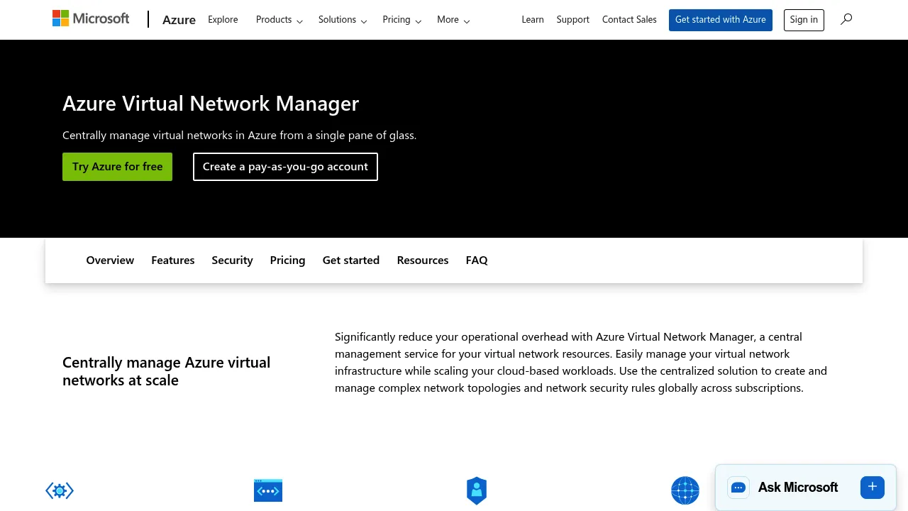Screen dimensions: 908x511
Task: Click Get started with Azure button
Action: click(721, 20)
